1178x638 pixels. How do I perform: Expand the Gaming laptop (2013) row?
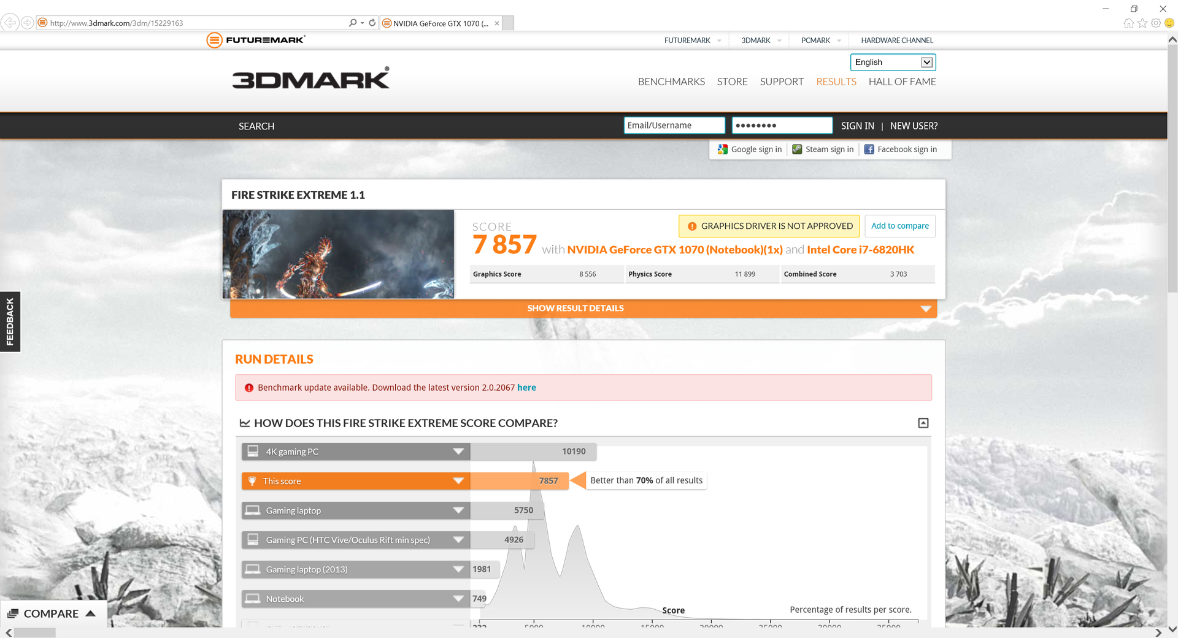point(458,569)
